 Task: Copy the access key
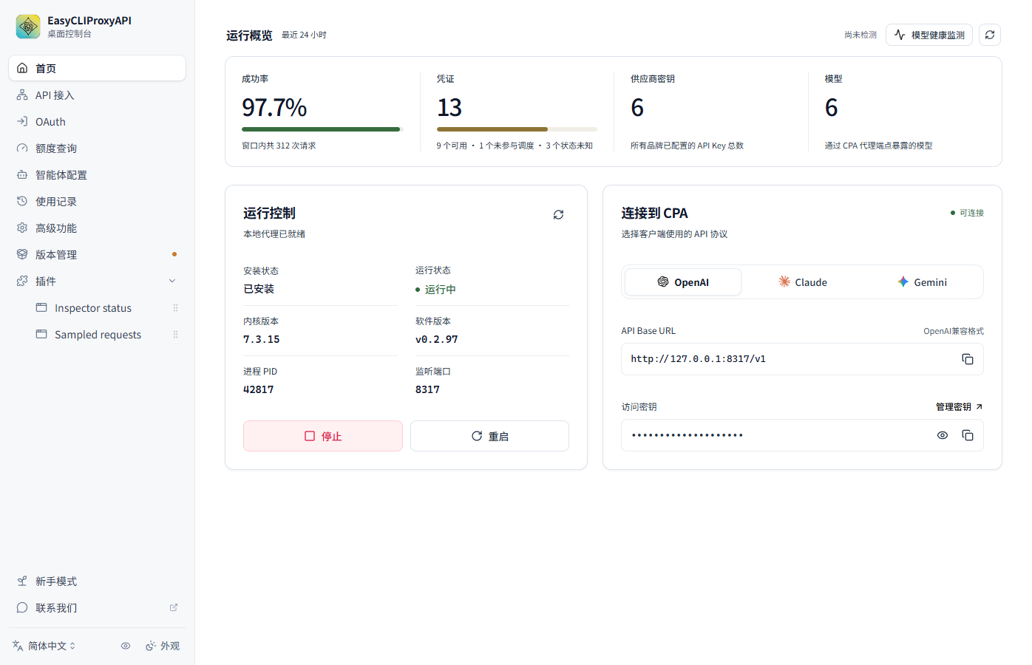(x=968, y=435)
